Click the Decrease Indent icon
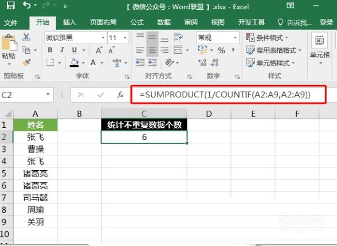 [140, 63]
